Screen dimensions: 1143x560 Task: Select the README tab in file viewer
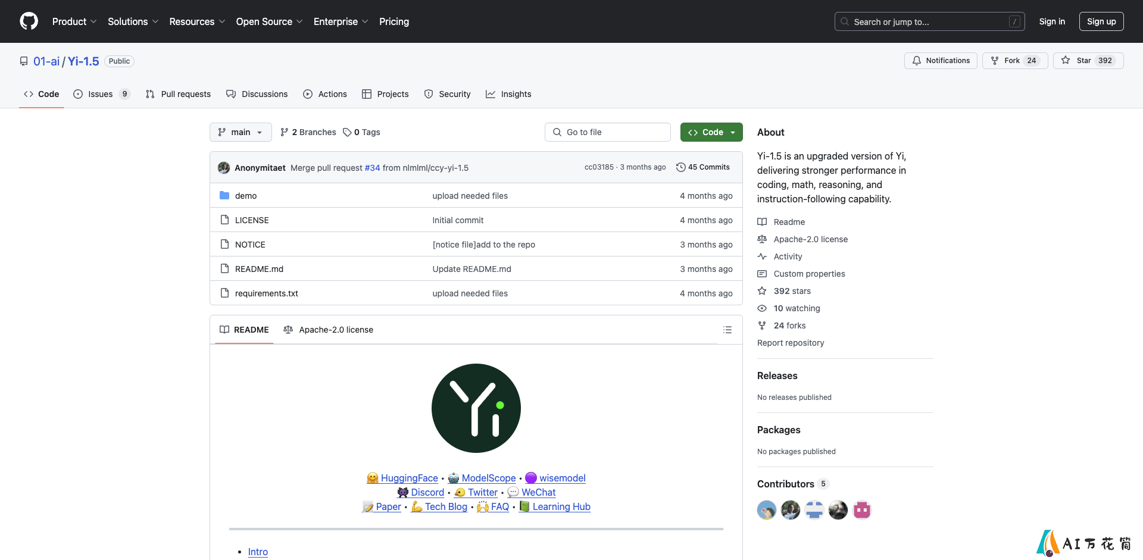(244, 330)
